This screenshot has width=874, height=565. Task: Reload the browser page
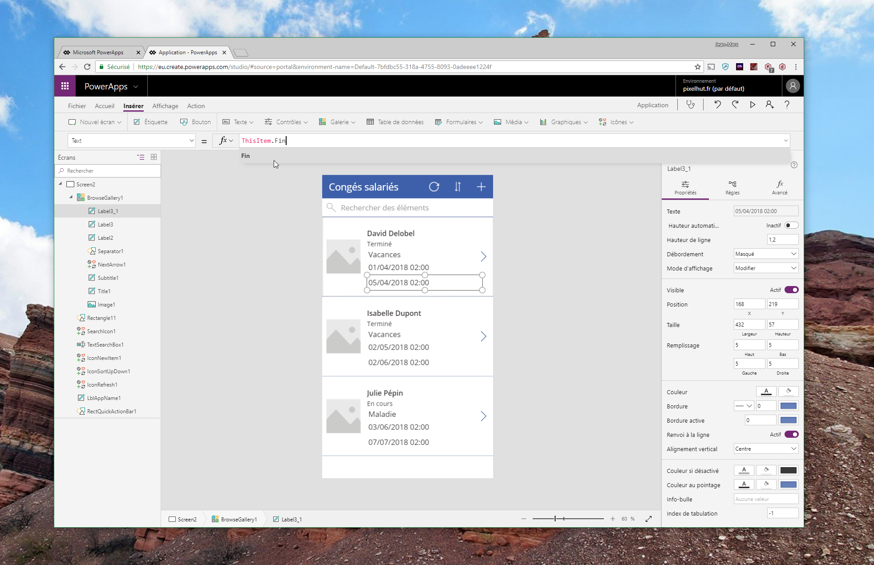click(x=87, y=67)
